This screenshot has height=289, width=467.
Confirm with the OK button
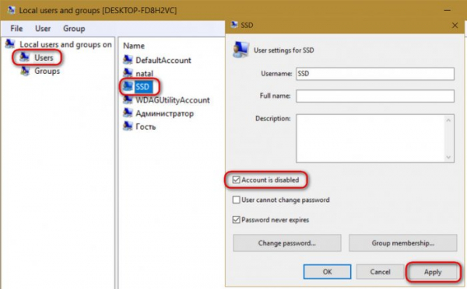point(328,271)
